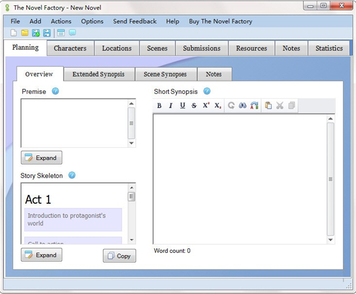Toggle italic formatting in synopsis editor
Screen dimensions: 356x294
tap(170, 106)
